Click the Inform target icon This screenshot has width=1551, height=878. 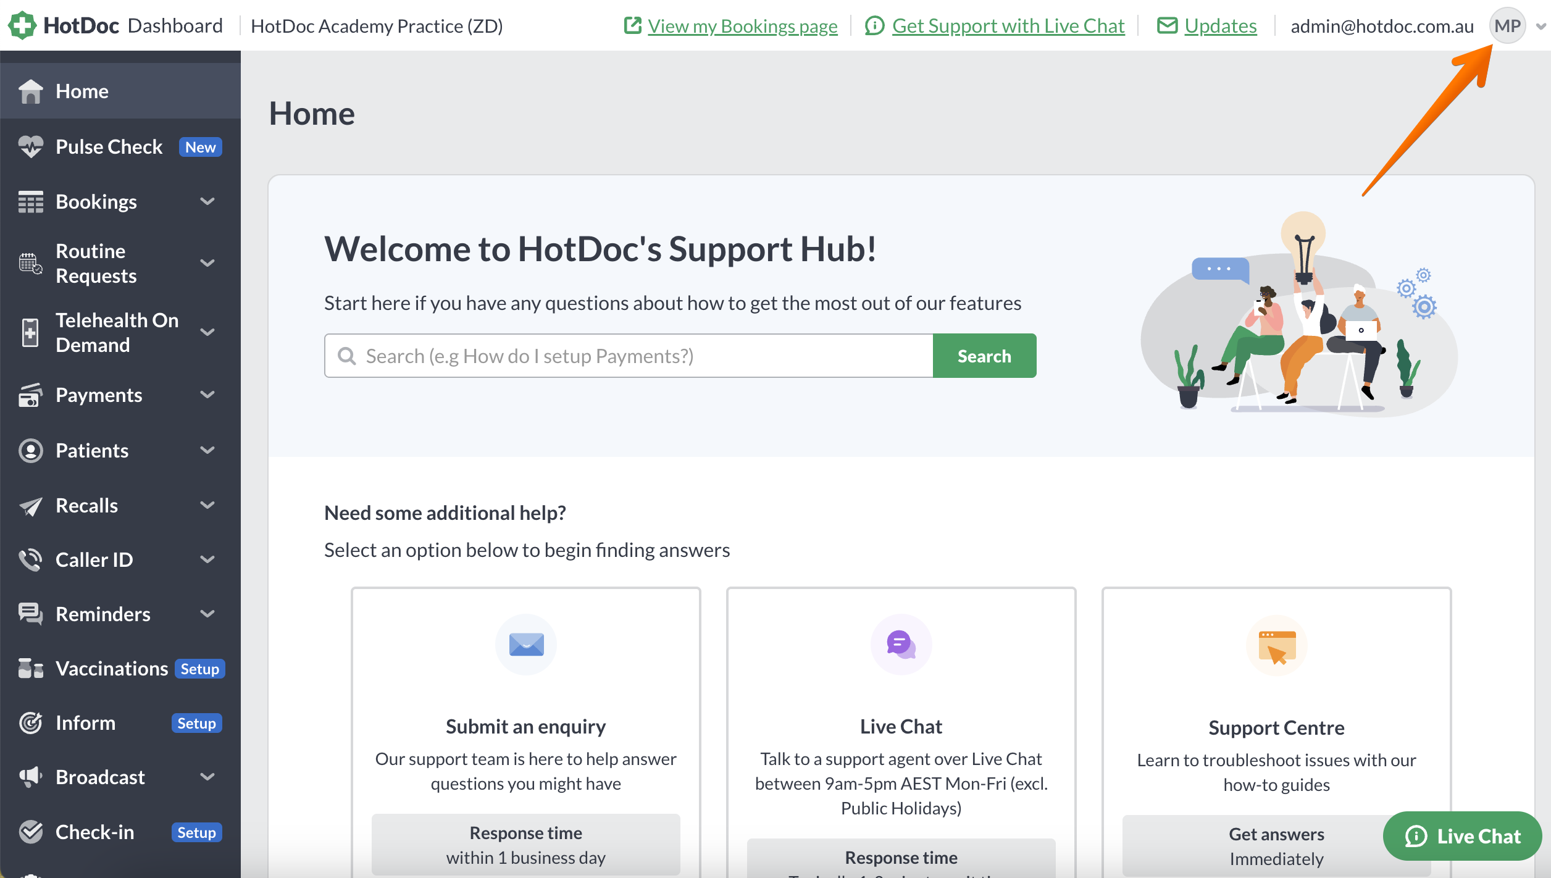click(x=30, y=723)
